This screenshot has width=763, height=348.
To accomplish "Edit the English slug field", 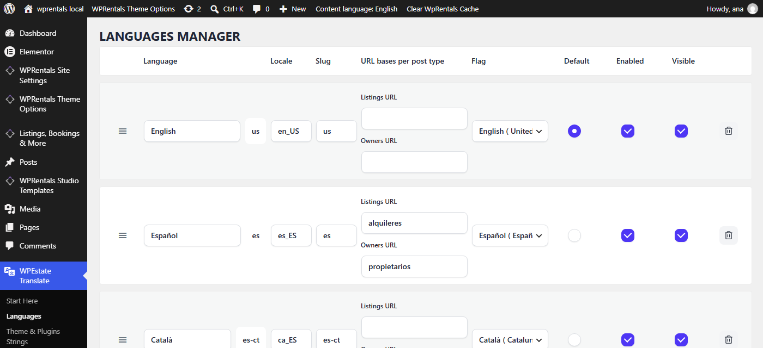I will coord(336,131).
